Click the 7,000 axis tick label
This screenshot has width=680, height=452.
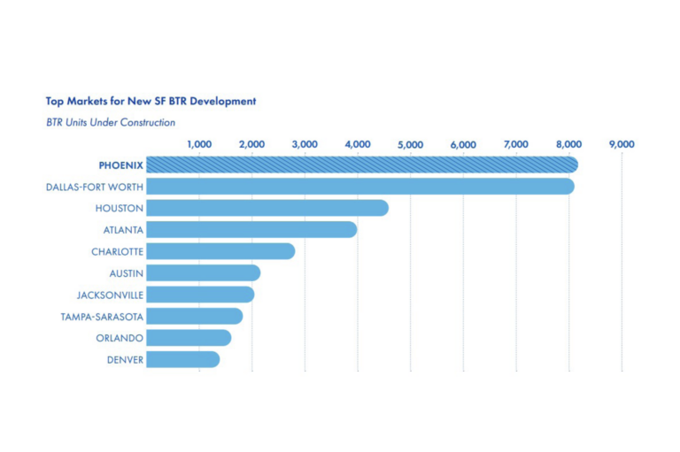point(515,144)
